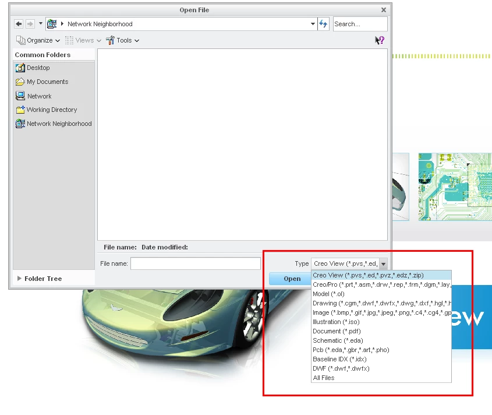Choose DWF (*.dwf,*.dwfx) file type

pyautogui.click(x=381, y=368)
